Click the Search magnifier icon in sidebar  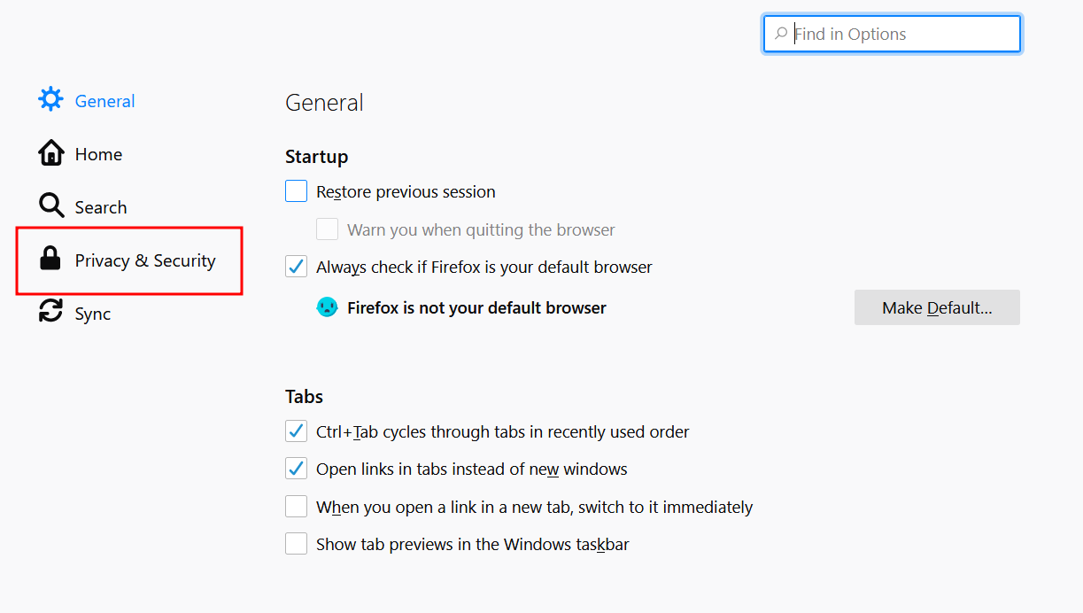tap(51, 206)
